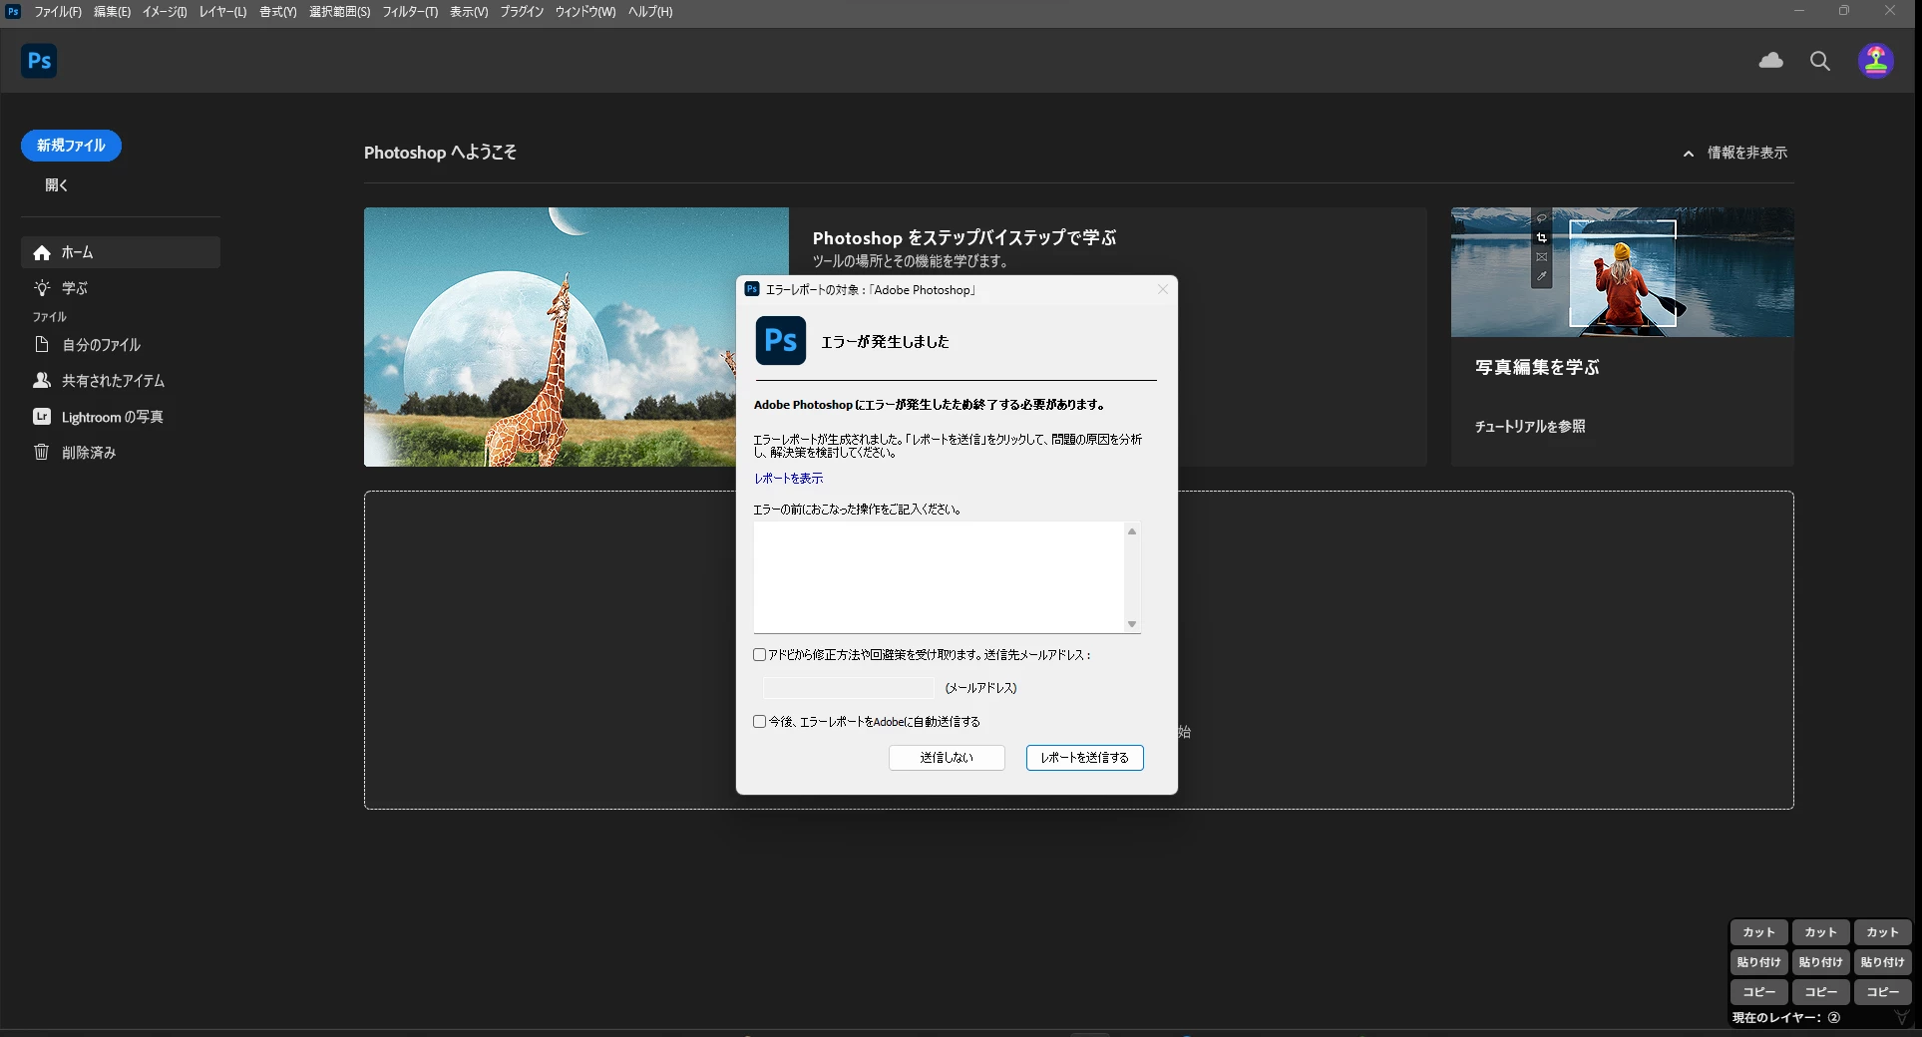Open the ファイル(F) menu
The width and height of the screenshot is (1922, 1037).
pyautogui.click(x=58, y=12)
